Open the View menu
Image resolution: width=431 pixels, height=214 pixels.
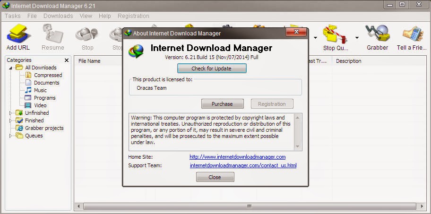[x=86, y=16]
